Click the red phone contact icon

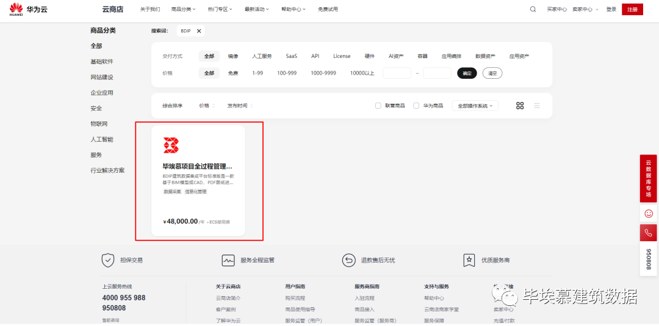tap(648, 233)
